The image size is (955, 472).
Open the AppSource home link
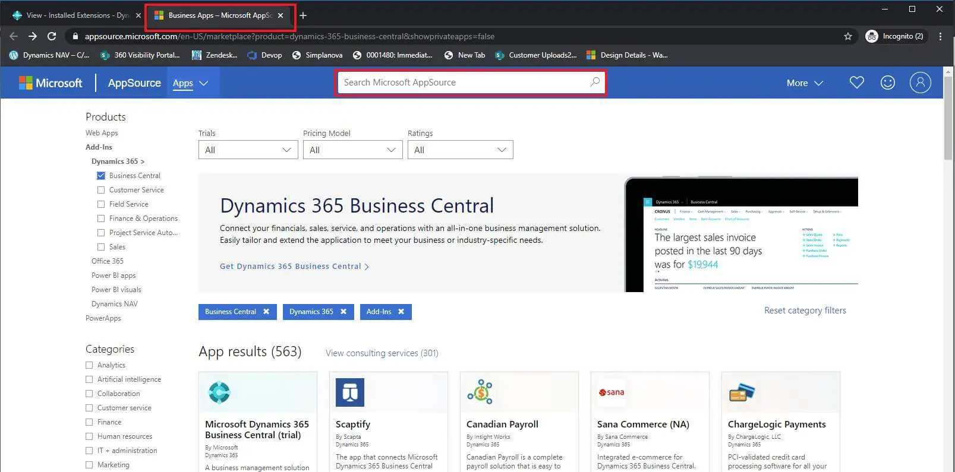134,83
